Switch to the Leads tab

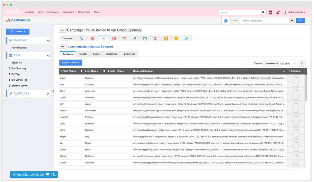[x=96, y=54]
